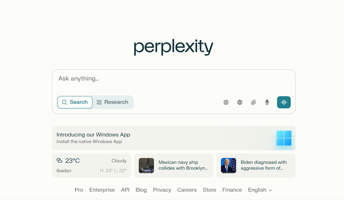Start dictation with the microphone icon
Viewport: 344px width, 200px height.
coord(267,102)
